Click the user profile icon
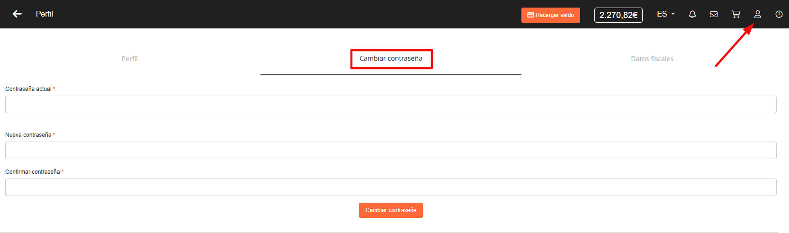 [758, 14]
